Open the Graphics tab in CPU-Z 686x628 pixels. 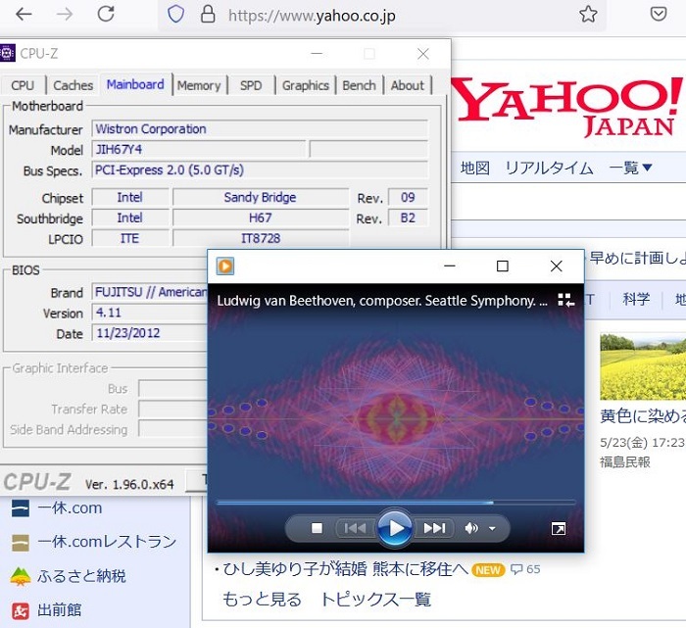(306, 85)
